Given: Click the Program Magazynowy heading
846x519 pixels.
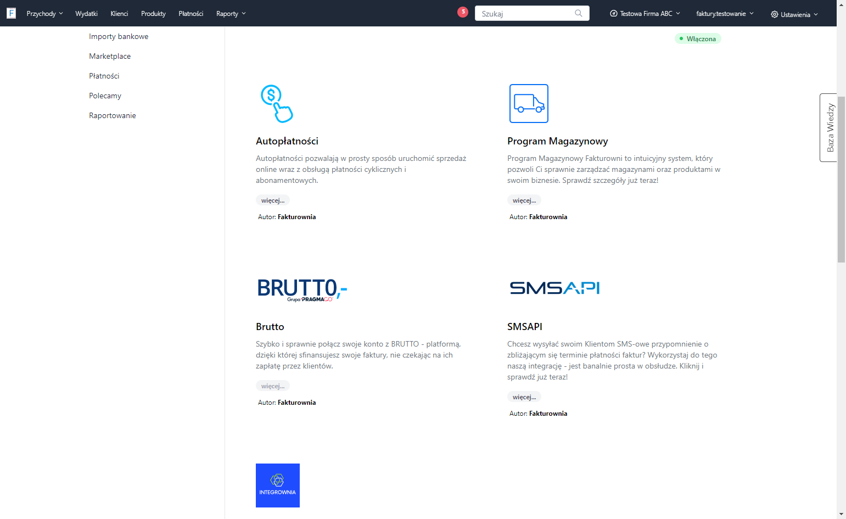Looking at the screenshot, I should tap(558, 141).
